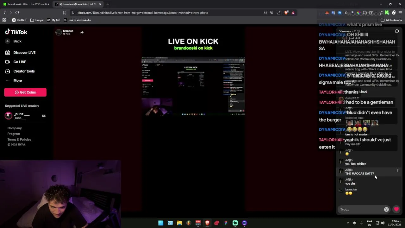Click the "buy me kfc" chat comment

pyautogui.click(x=353, y=144)
